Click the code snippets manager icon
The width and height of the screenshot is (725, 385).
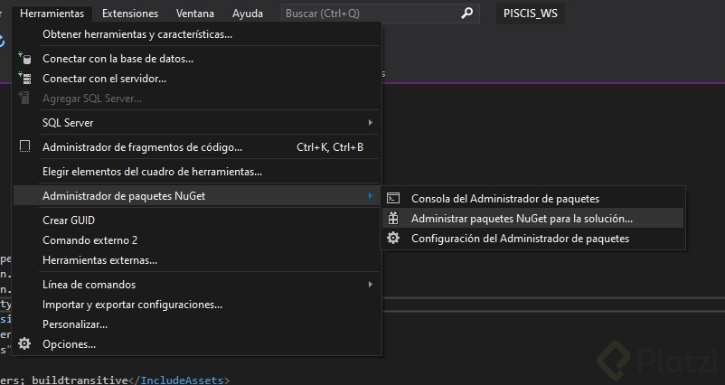[24, 146]
